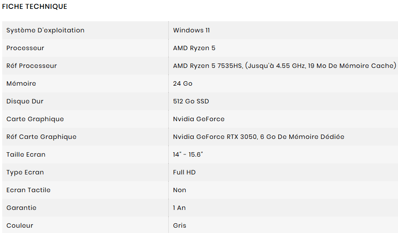
Task: Click the FICHE TECHNIQUE heading
Action: point(35,7)
